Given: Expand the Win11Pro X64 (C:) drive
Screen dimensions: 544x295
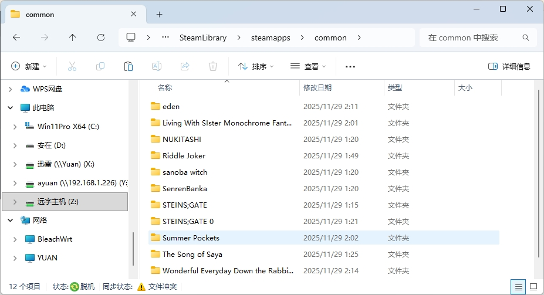Looking at the screenshot, I should point(15,126).
